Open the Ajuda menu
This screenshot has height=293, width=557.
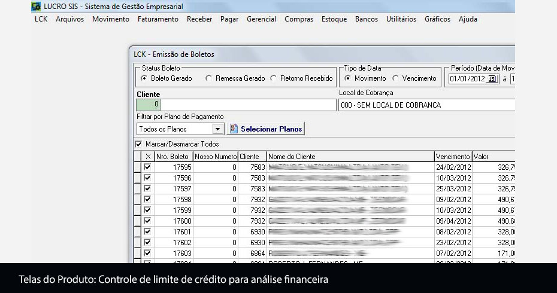coord(468,19)
